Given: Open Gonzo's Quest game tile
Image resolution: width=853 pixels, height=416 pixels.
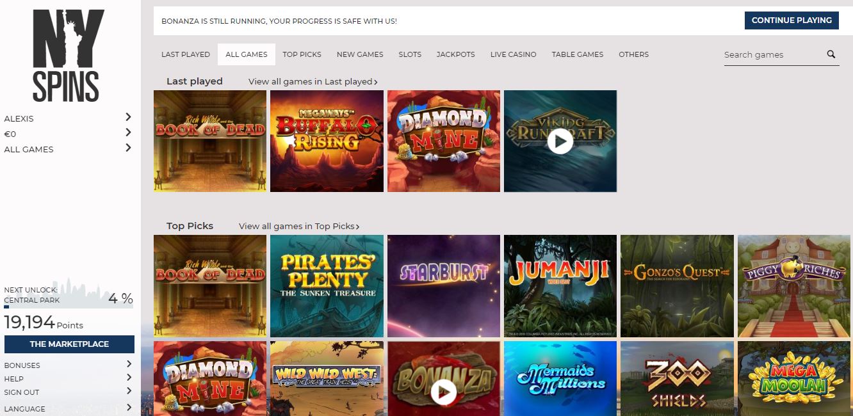Looking at the screenshot, I should (677, 286).
